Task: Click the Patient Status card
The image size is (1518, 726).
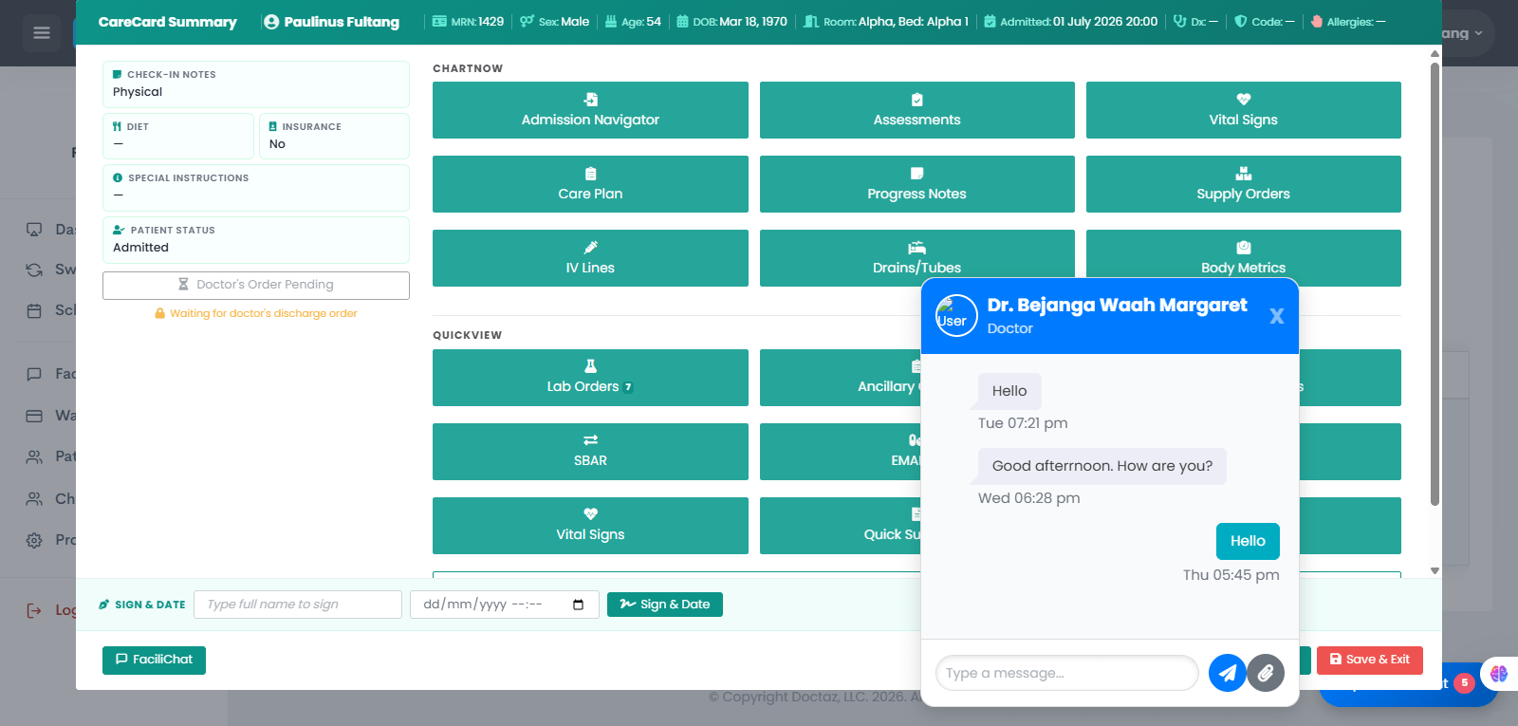Action: tap(256, 240)
